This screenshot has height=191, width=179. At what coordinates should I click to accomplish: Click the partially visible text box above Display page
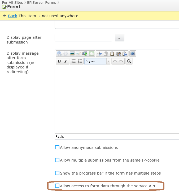pos(117,25)
